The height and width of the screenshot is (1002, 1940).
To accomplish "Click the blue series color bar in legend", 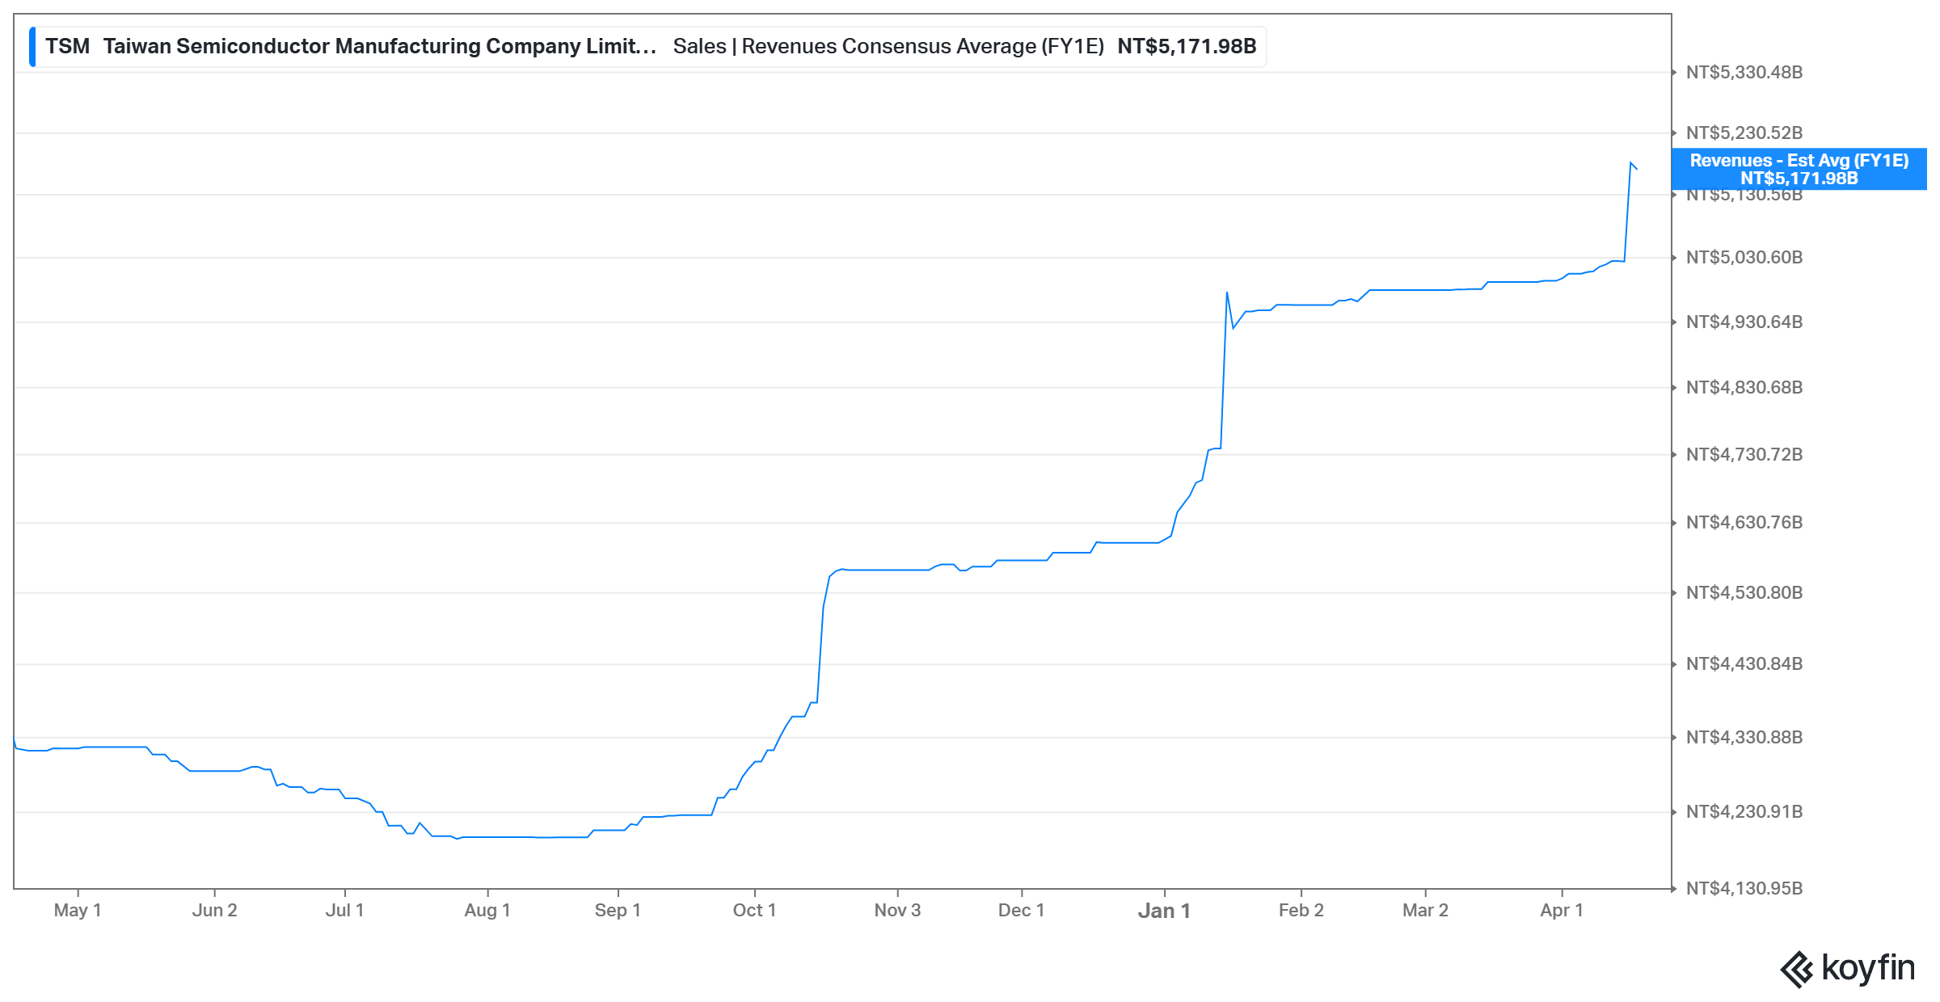I will coord(32,47).
